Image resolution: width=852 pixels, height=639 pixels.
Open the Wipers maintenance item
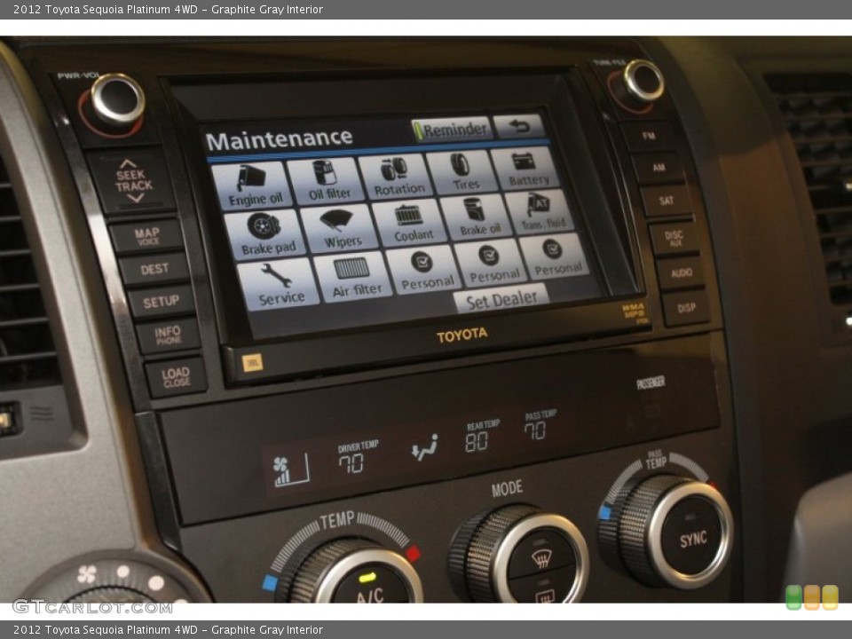341,229
